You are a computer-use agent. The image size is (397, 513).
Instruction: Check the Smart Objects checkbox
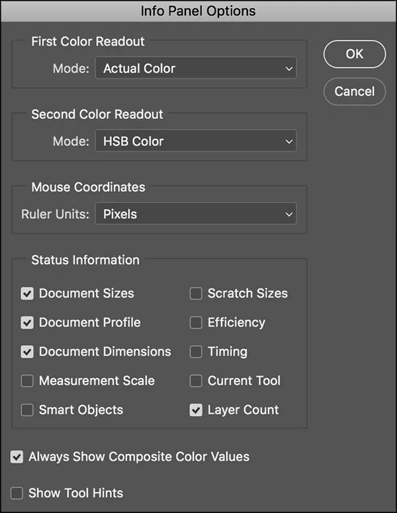pyautogui.click(x=27, y=410)
